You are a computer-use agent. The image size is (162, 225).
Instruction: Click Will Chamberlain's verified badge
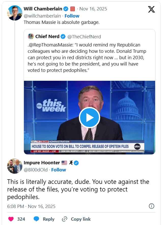point(66,9)
